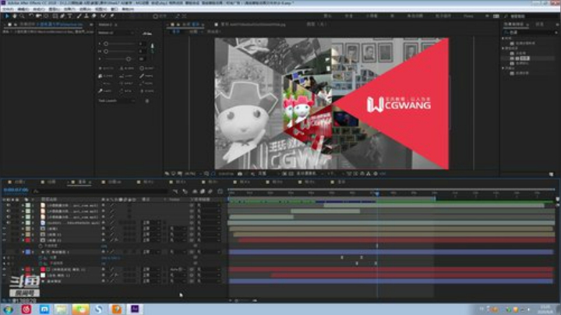
Task: Toggle Graph Editor button in timeline
Action: click(x=220, y=192)
